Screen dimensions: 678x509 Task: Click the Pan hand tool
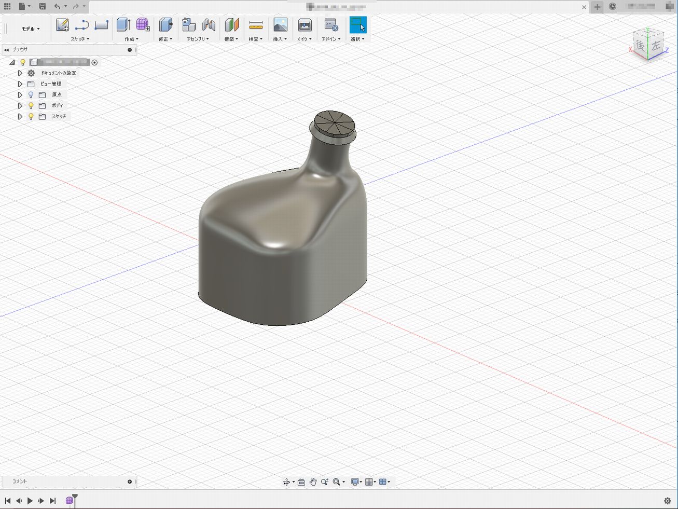[313, 482]
